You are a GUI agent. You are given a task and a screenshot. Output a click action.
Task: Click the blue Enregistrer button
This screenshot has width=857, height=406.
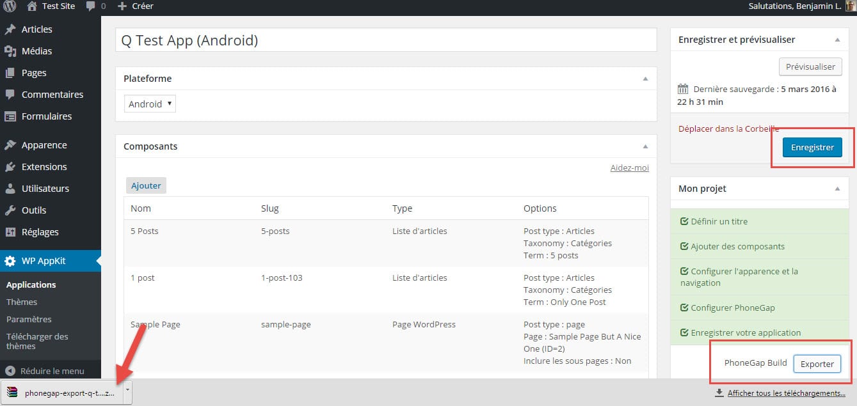[x=812, y=147]
